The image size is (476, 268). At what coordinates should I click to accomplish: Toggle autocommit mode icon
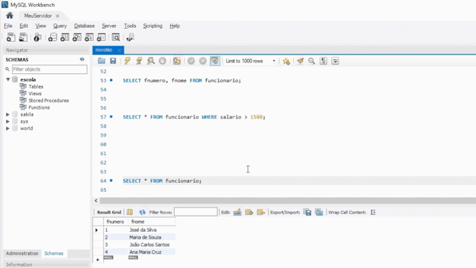pyautogui.click(x=215, y=61)
